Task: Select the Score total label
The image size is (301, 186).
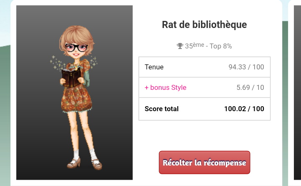Action: pyautogui.click(x=162, y=109)
